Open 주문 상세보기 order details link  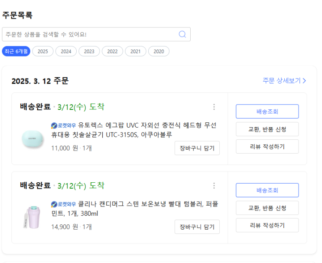pos(284,81)
